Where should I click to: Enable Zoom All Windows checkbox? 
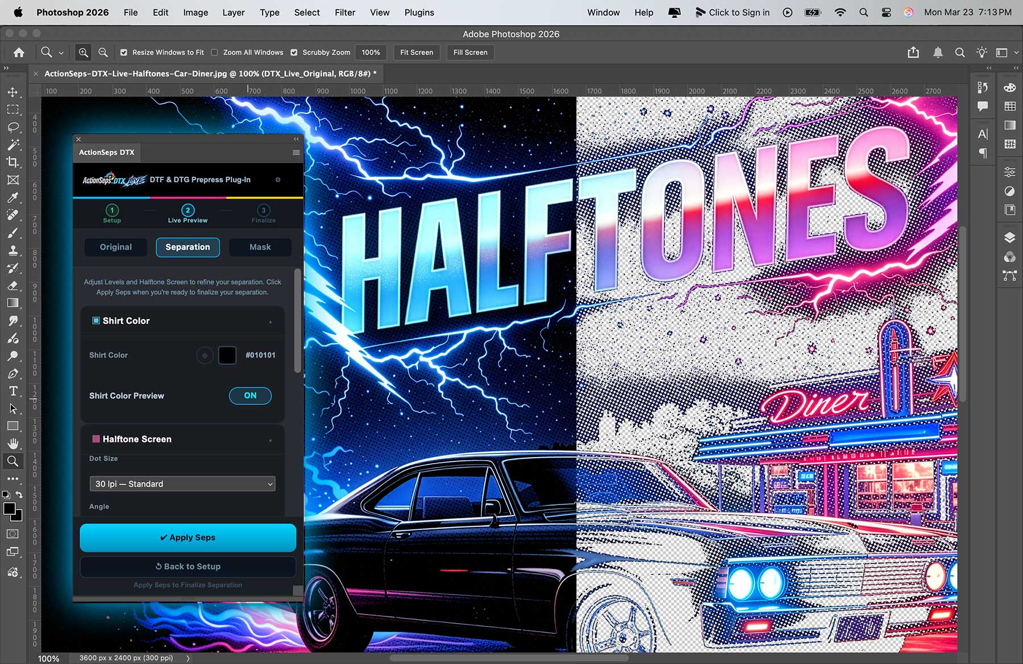(214, 52)
